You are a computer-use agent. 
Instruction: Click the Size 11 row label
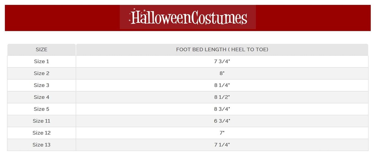click(x=41, y=121)
